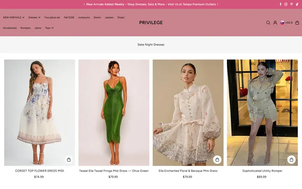Open the Rompers category
The image size is (302, 189).
pyautogui.click(x=26, y=28)
